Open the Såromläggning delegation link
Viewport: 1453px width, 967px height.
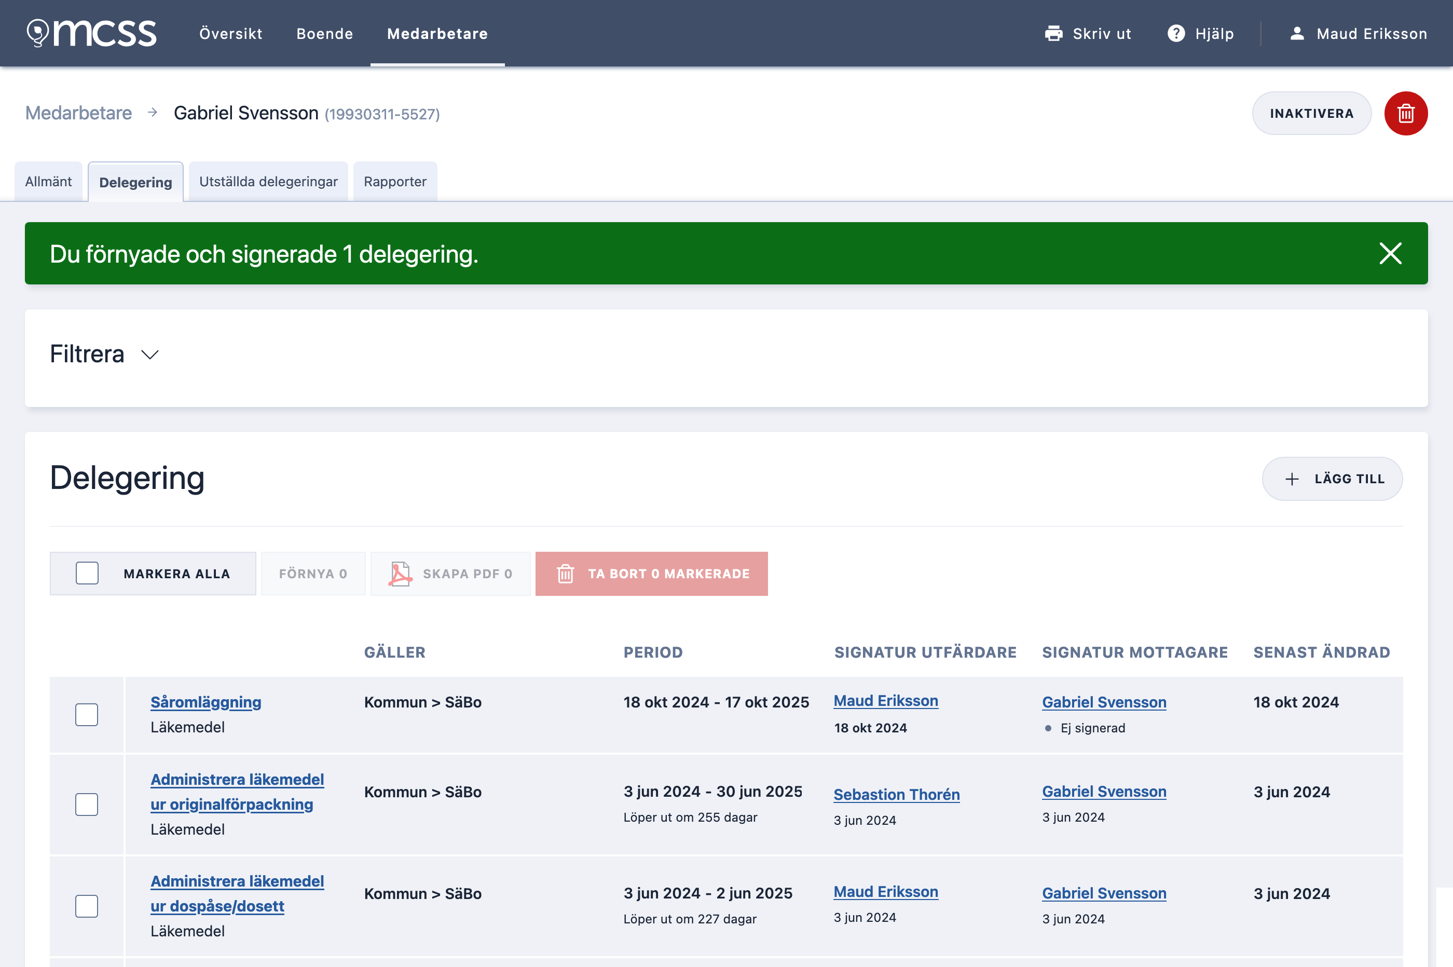pos(206,702)
